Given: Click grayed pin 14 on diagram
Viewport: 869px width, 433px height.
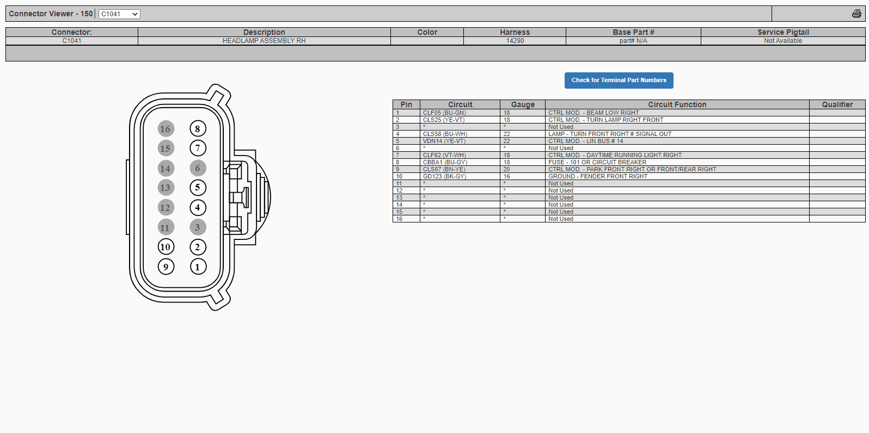Looking at the screenshot, I should (x=166, y=169).
